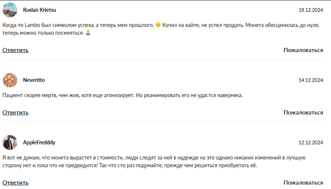The height and width of the screenshot is (189, 331).
Task: Reply to Ruslan Krietsu's comment via Ответить
Action: [x=15, y=50]
